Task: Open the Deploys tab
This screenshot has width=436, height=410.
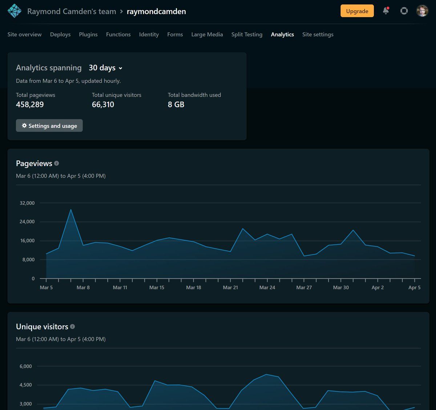Action: (x=60, y=35)
